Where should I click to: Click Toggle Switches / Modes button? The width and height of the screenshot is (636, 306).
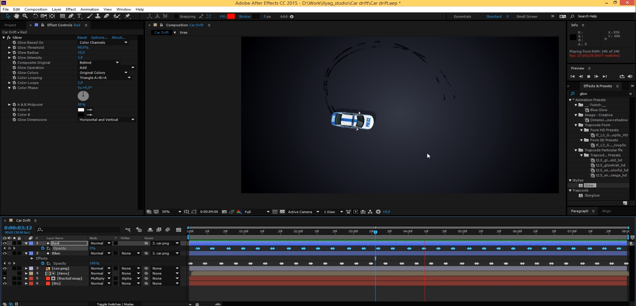coord(115,304)
